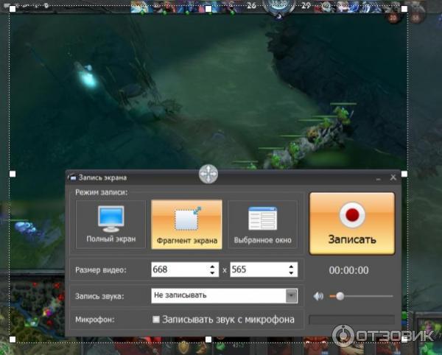Open the 'Запись звука' dropdown
The height and width of the screenshot is (355, 442).
[291, 295]
